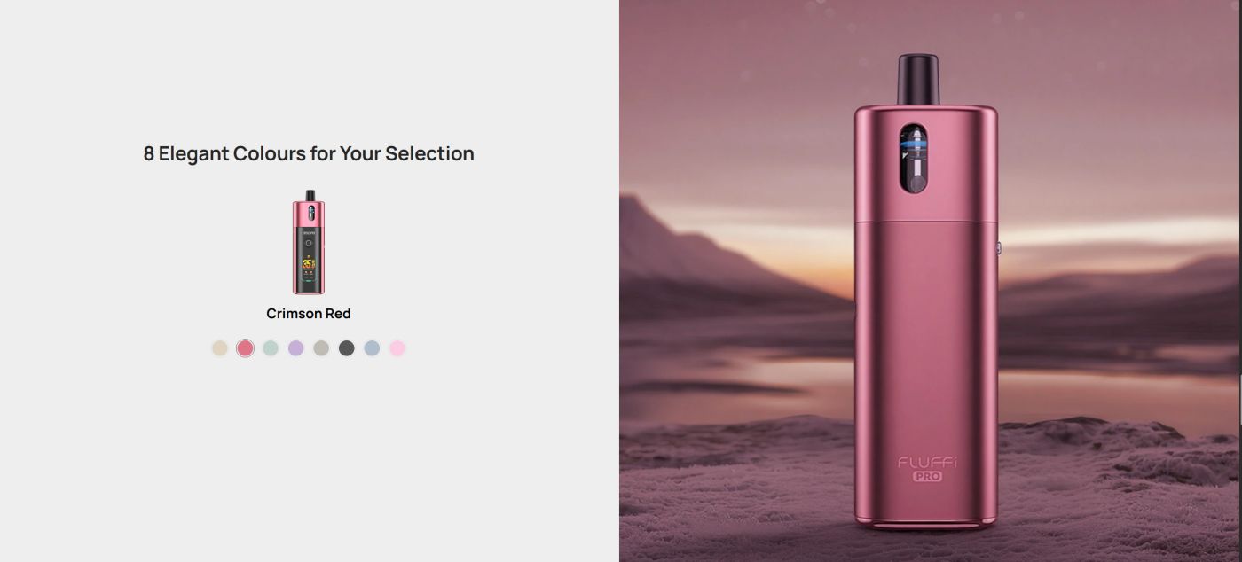The height and width of the screenshot is (562, 1242).
Task: Click the "Crimson Red" colour name label
Action: [309, 314]
